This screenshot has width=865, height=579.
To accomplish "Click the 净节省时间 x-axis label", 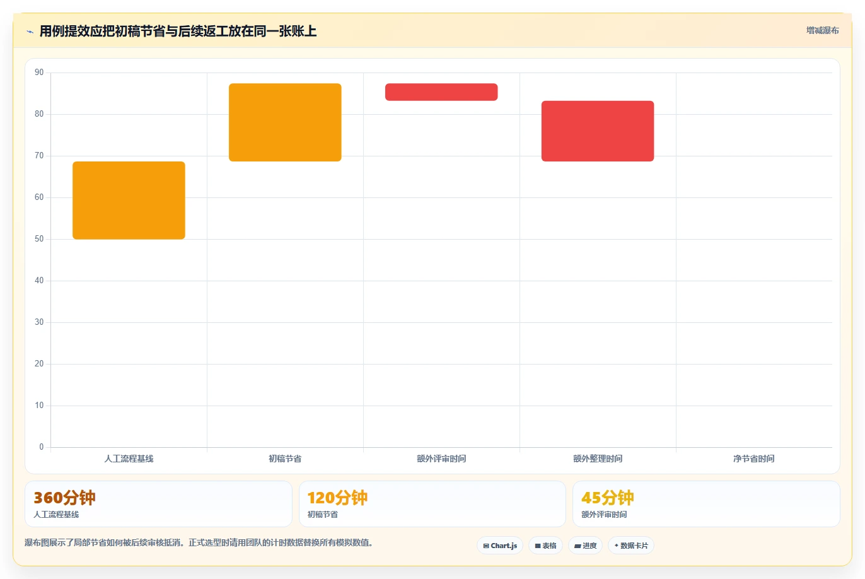I will click(754, 459).
